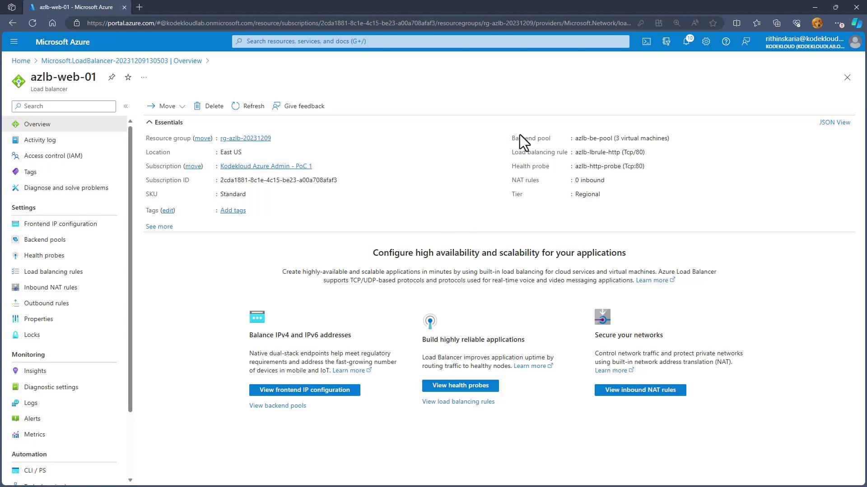
Task: Refresh the load balancer overview
Action: point(248,106)
